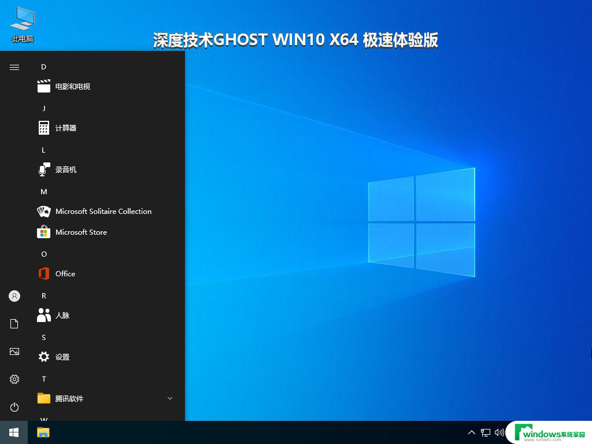Open network status tray icon
This screenshot has height=444, width=592.
(x=486, y=432)
